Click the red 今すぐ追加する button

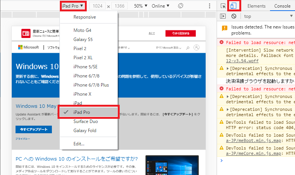click(x=181, y=33)
